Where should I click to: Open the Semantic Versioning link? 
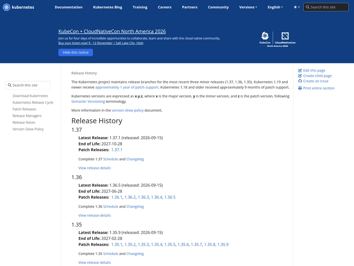pyautogui.click(x=88, y=102)
